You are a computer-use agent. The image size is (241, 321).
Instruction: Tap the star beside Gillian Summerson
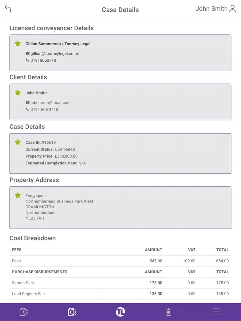tap(18, 44)
